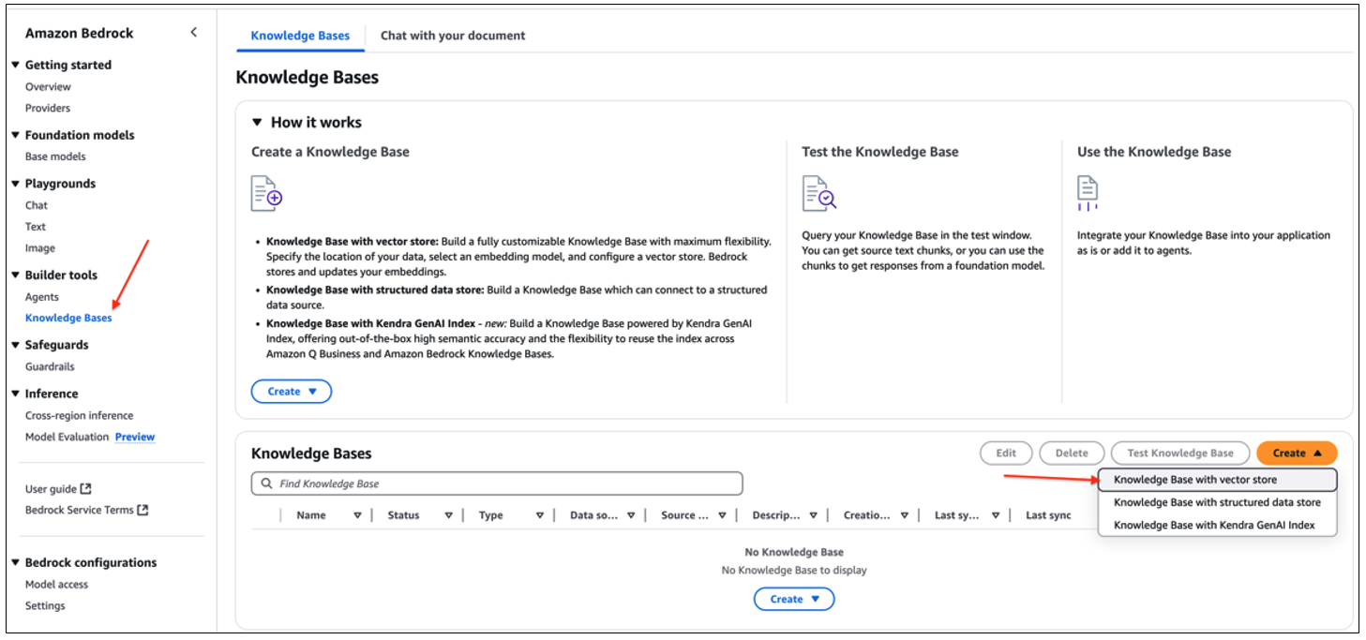
Task: Open Guardrails under Safeguards
Action: pos(50,366)
